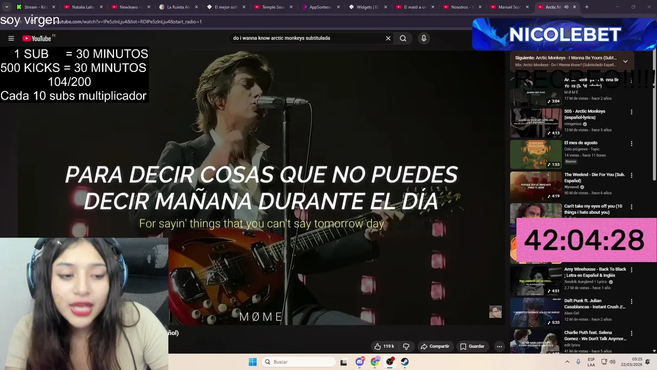The image size is (657, 370).
Task: Open the Windows Start menu
Action: pyautogui.click(x=253, y=362)
